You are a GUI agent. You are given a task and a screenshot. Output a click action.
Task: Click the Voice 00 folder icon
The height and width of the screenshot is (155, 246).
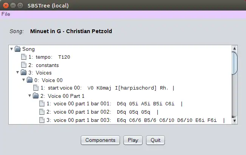pos(30,80)
